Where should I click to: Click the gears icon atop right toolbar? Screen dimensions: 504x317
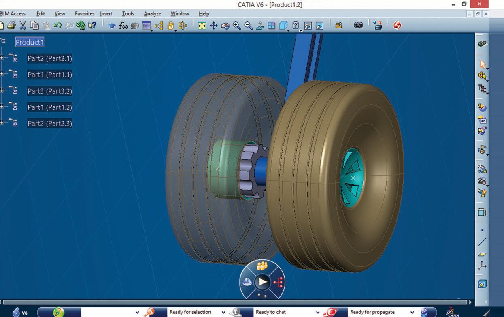[x=482, y=44]
